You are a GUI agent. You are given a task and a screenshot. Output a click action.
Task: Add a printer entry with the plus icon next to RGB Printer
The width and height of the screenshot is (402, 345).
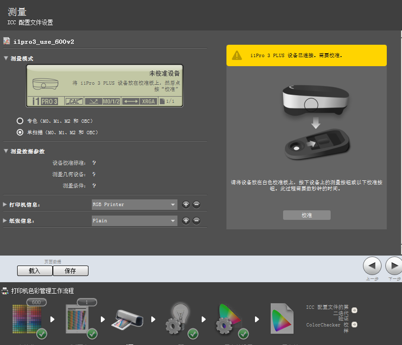pos(186,205)
